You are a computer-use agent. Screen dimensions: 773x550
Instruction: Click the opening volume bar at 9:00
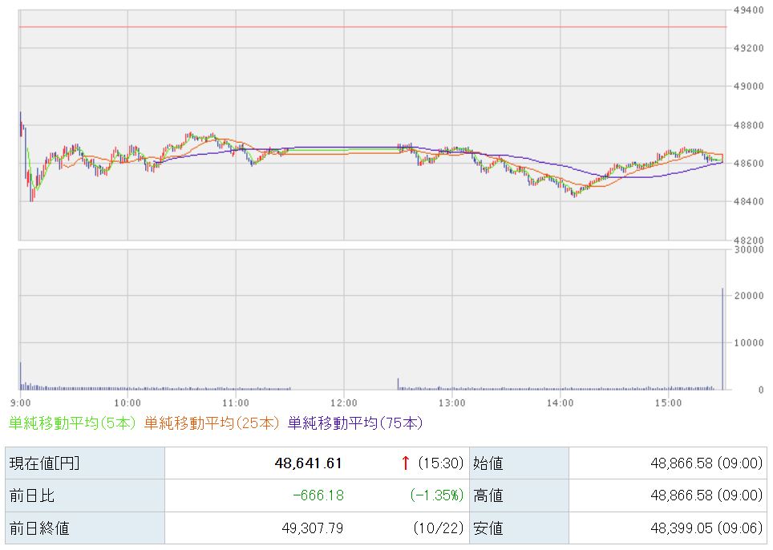click(x=21, y=377)
